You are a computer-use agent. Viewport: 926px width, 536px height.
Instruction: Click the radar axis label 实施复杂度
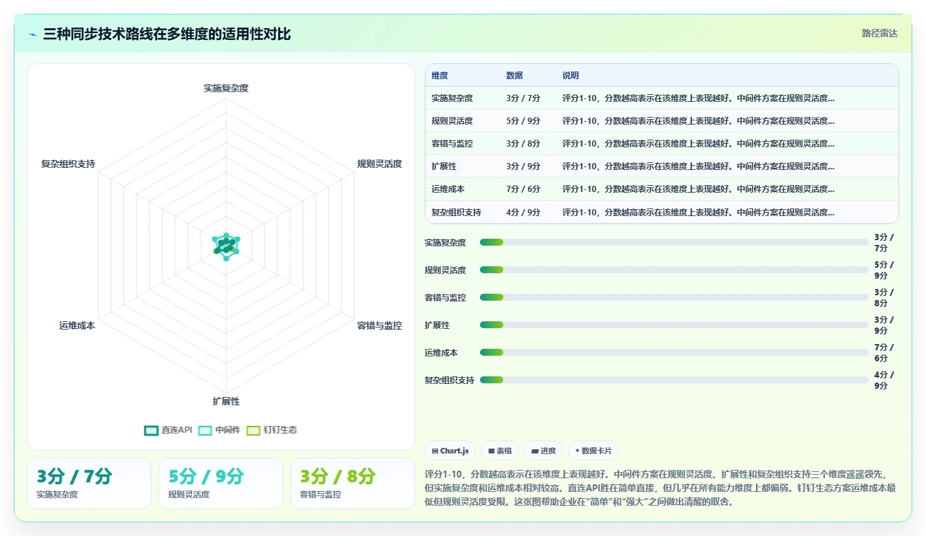point(226,88)
